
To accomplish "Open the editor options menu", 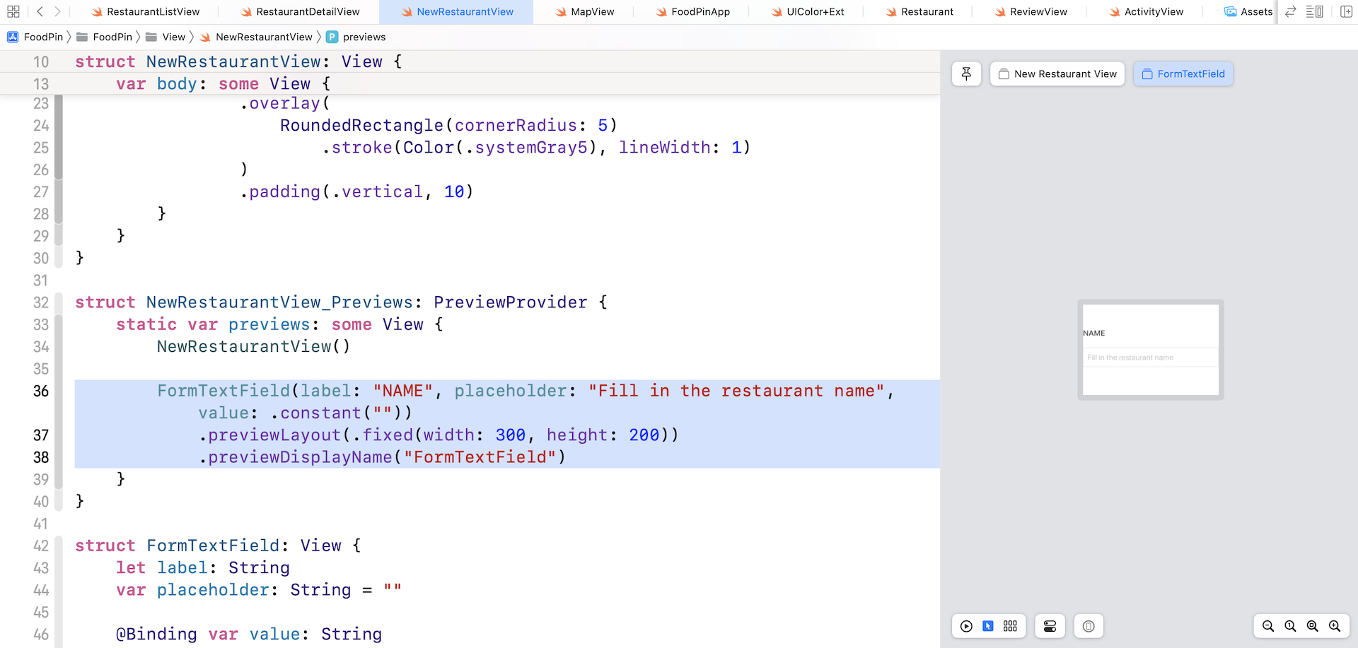I will pos(1316,11).
